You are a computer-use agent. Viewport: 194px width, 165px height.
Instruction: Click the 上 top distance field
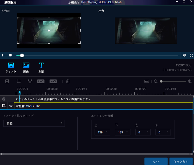[x=102, y=132]
